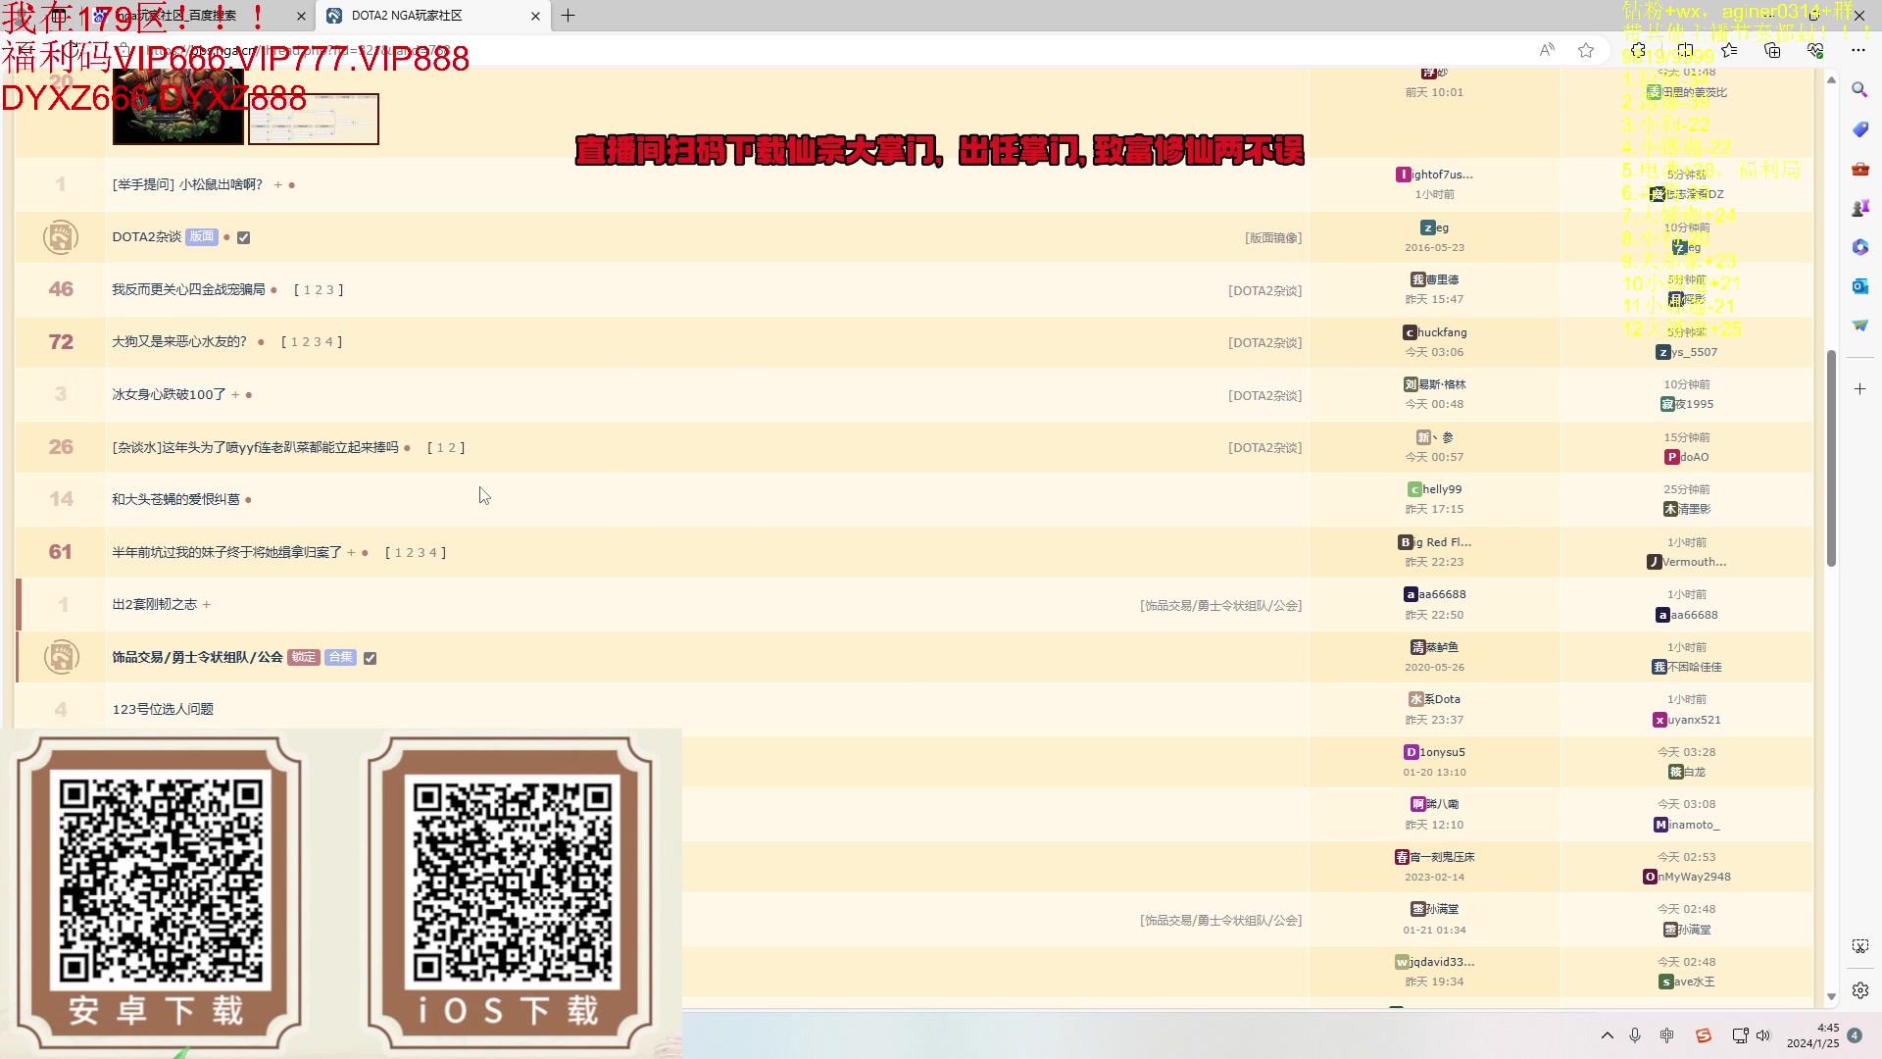Click the 锁定 tag on 饰品交易 row
The height and width of the screenshot is (1059, 1882).
pos(304,657)
